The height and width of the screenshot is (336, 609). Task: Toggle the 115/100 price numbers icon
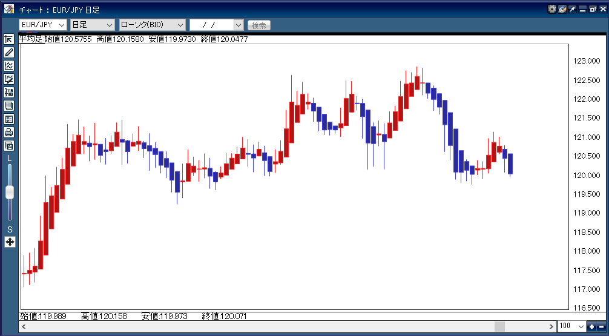point(9,93)
